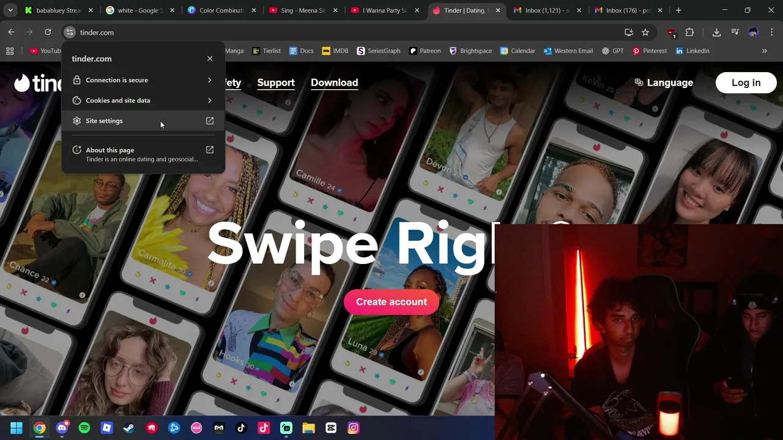Open Chrome from the taskbar

[39, 428]
